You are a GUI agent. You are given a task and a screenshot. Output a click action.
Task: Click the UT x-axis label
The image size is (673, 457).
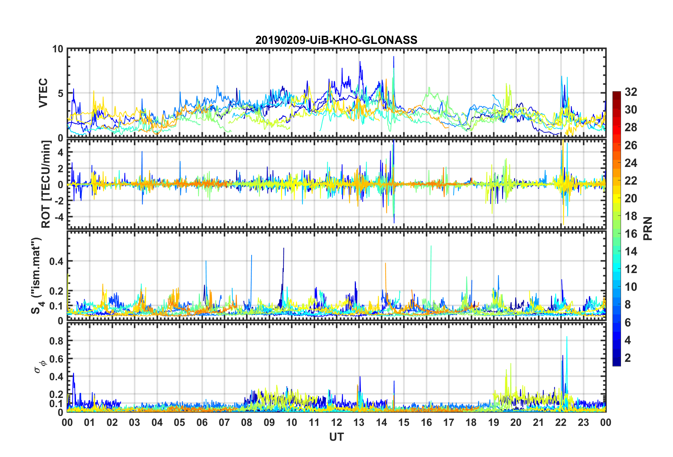click(x=336, y=437)
